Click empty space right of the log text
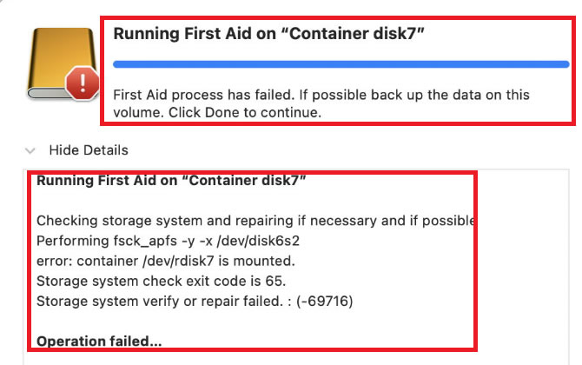Screen dimensions: 582x365 (521, 268)
